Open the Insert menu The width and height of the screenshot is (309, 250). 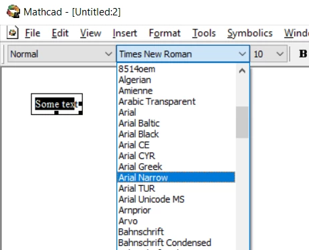[125, 33]
